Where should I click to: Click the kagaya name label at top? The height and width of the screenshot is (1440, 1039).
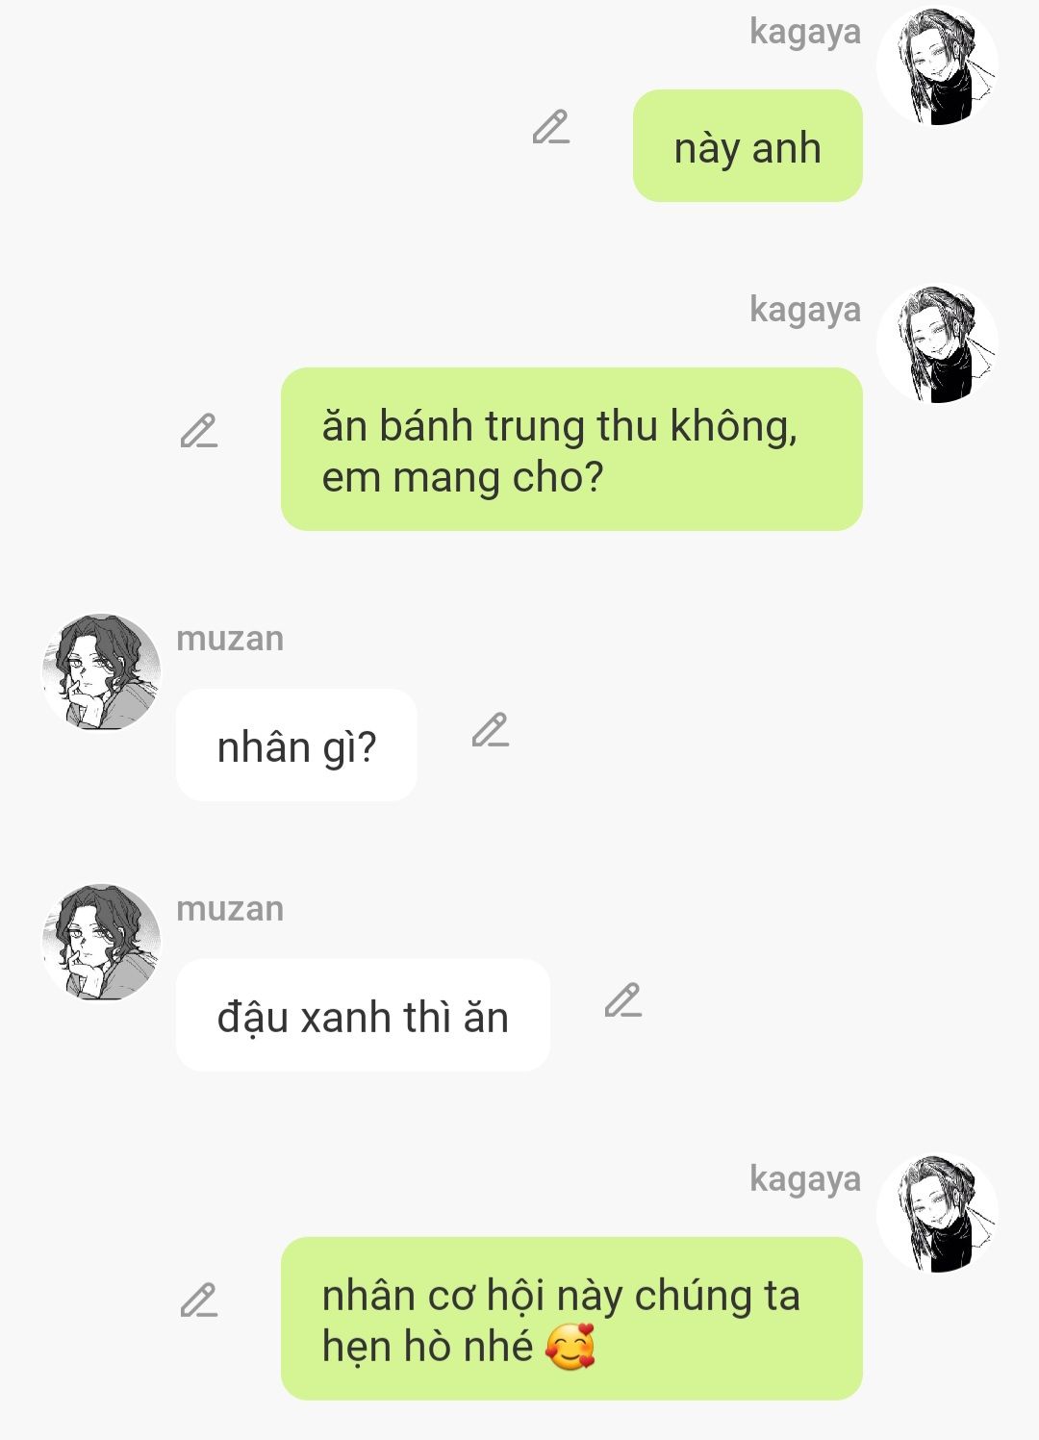(805, 32)
